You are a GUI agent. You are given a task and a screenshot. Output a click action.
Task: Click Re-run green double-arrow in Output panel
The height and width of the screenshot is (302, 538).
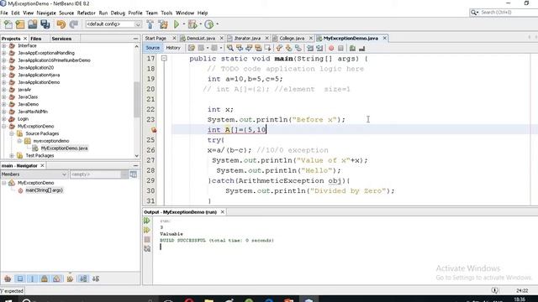coord(147,221)
